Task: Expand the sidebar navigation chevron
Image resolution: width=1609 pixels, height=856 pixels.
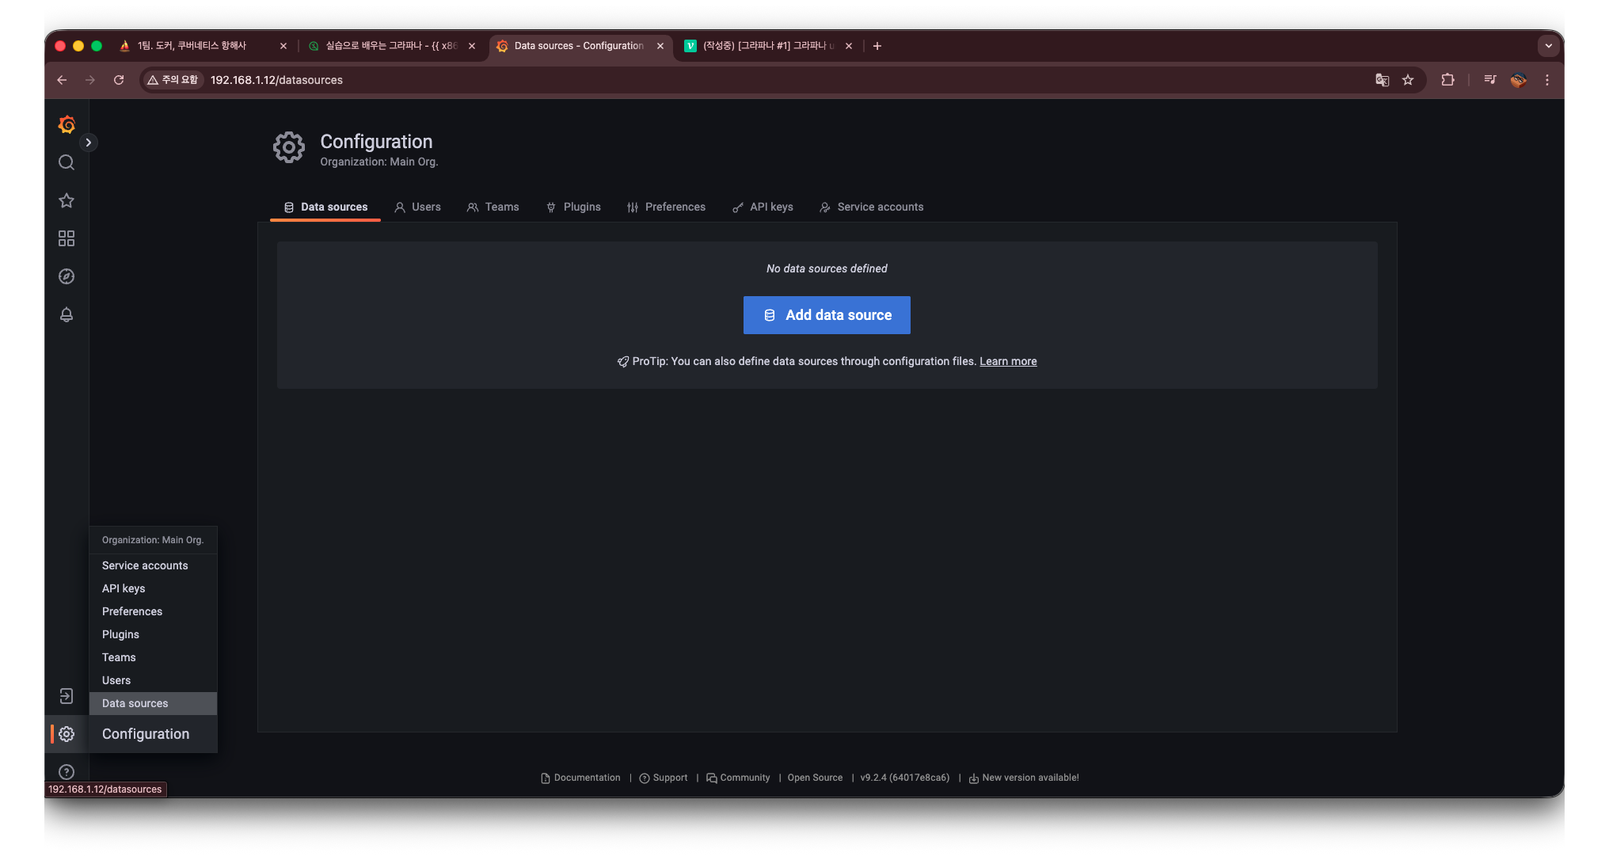Action: point(89,143)
